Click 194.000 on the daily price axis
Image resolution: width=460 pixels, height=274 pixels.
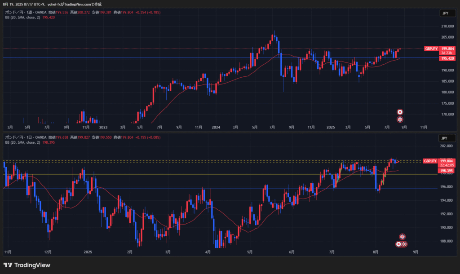(x=446, y=200)
